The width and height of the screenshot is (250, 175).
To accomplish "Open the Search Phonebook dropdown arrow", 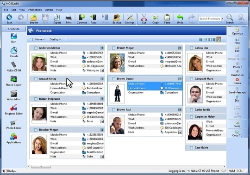I will tap(222, 19).
